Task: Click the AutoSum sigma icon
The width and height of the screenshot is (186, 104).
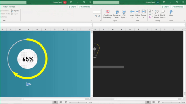Action: point(150,11)
